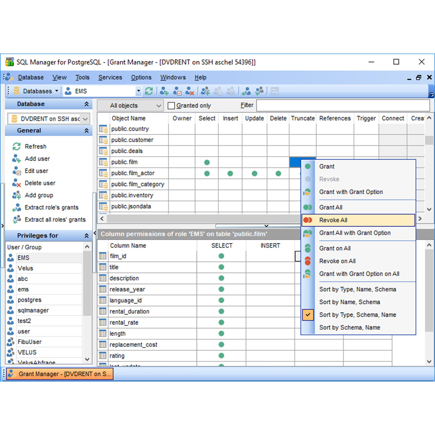Click Extract role's grants toolbar icon
435x435 pixels.
pos(246,91)
